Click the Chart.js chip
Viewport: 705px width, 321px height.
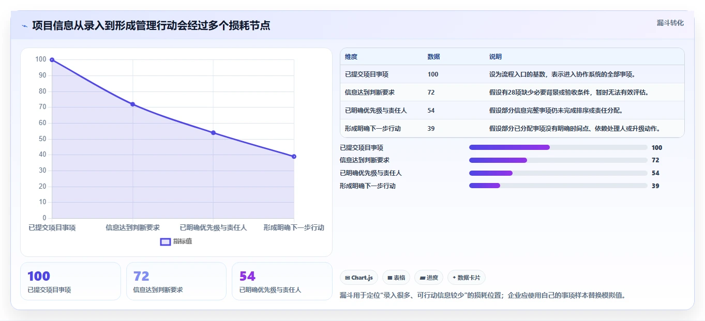click(x=359, y=278)
